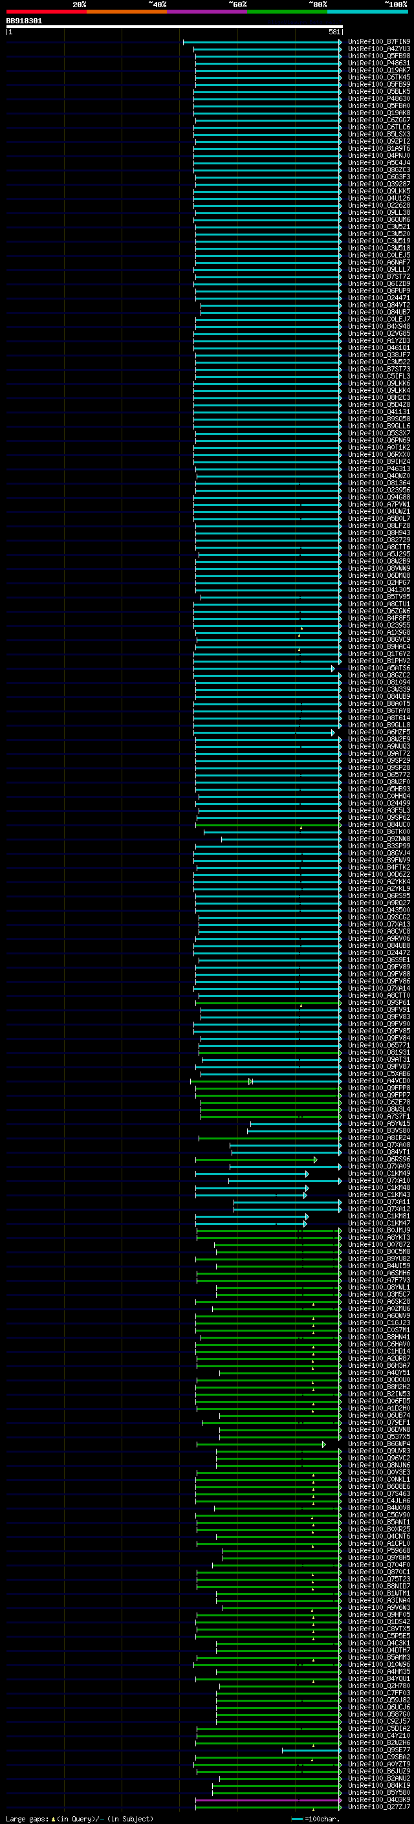Select hit label UniRef100_P59668
Screen dimensions: 414x1824
pyautogui.click(x=379, y=1551)
